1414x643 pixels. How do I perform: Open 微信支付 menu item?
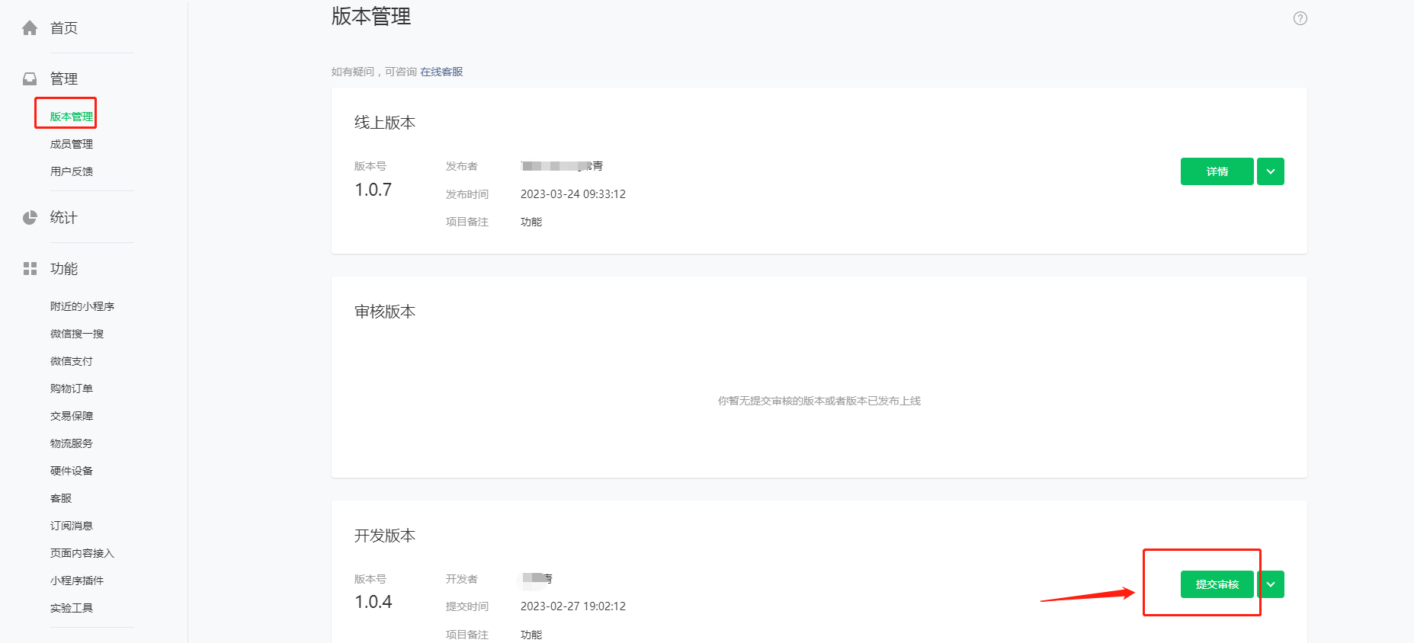click(72, 361)
